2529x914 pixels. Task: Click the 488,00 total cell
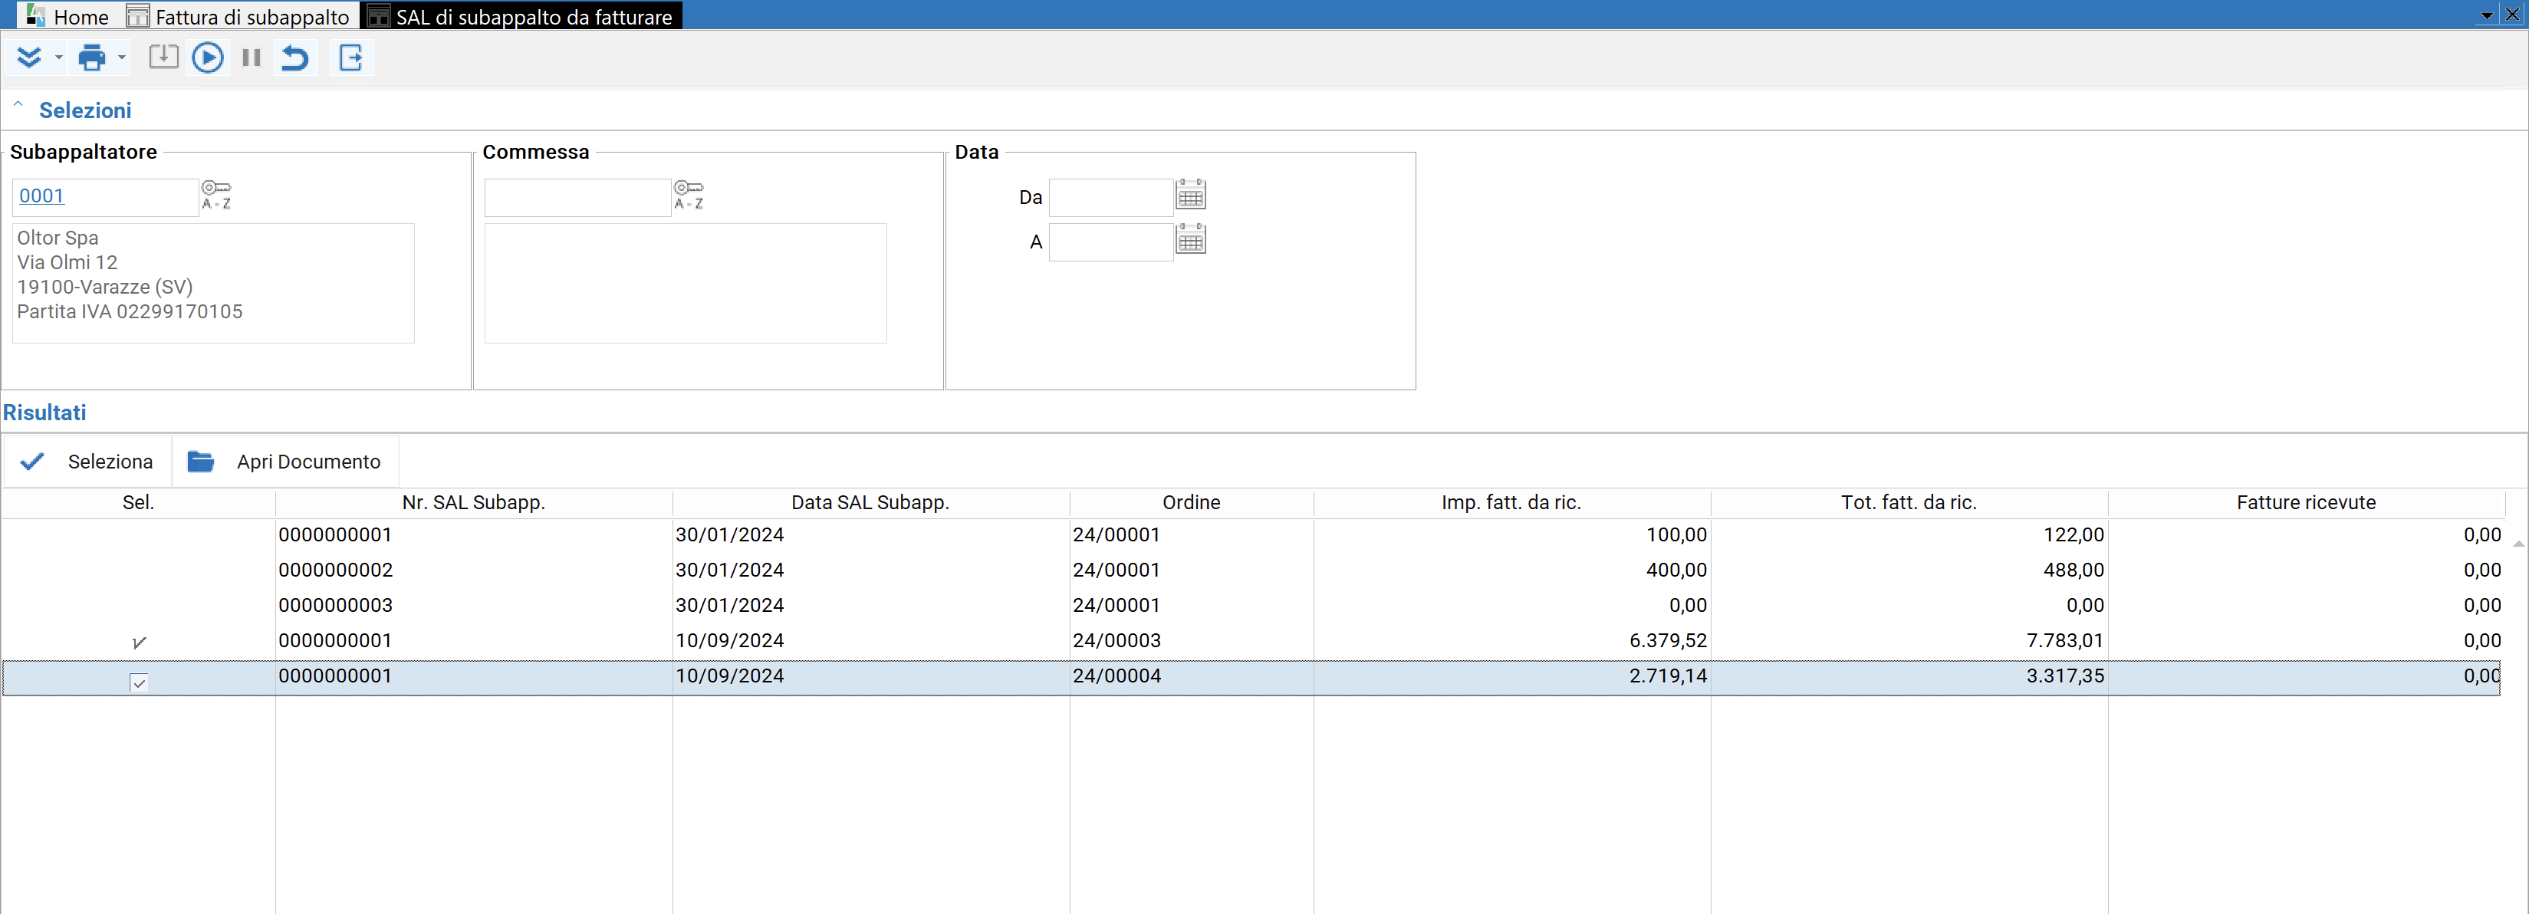click(x=1909, y=570)
